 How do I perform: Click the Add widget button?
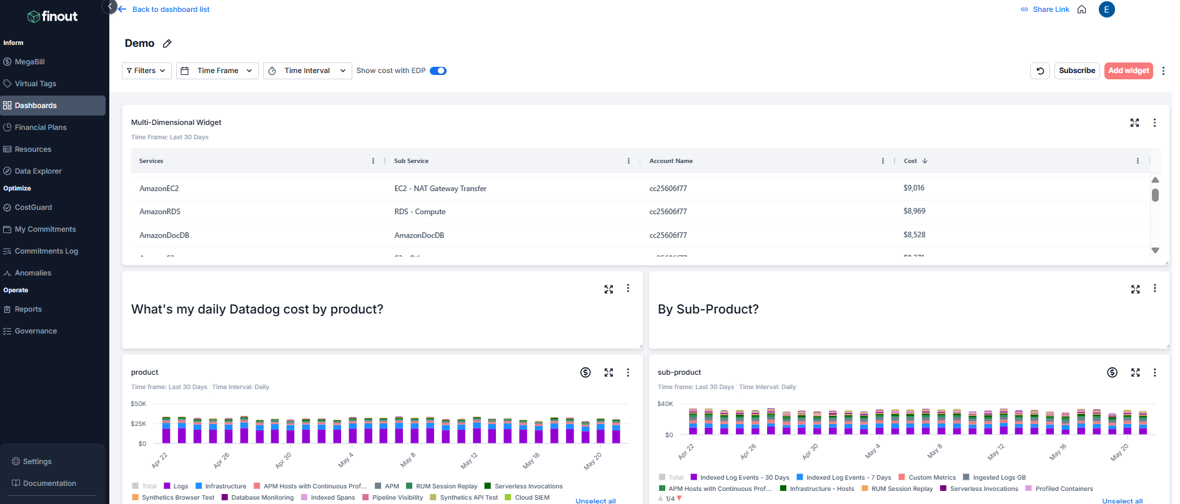click(1128, 71)
